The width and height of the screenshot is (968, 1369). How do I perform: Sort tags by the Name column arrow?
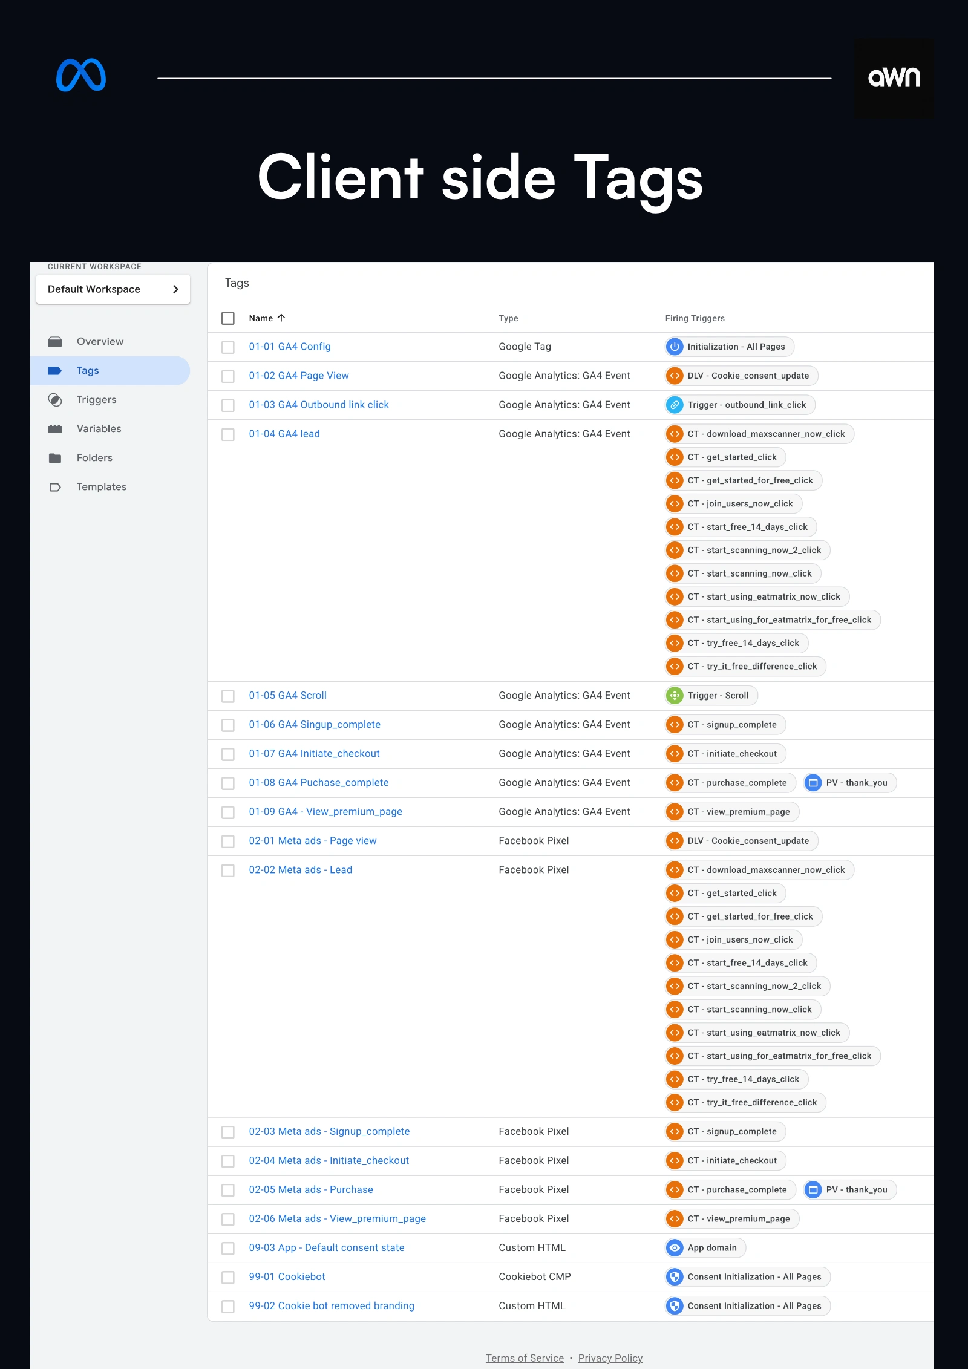point(281,318)
